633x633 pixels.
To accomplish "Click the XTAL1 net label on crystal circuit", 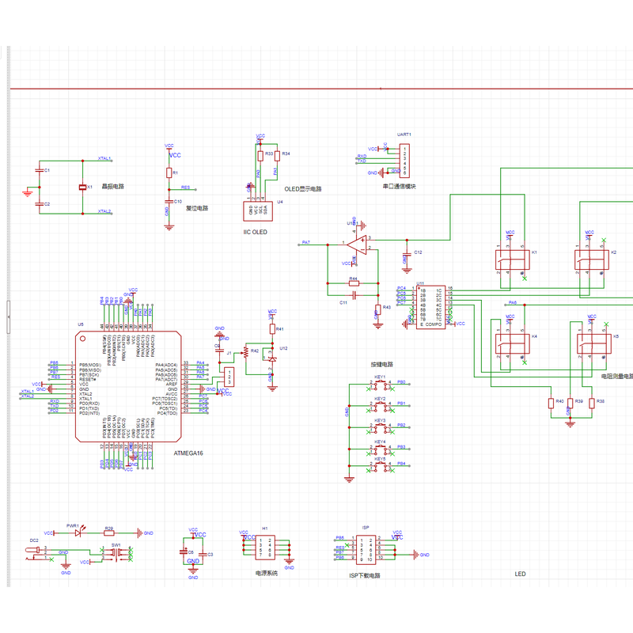I will coord(104,158).
